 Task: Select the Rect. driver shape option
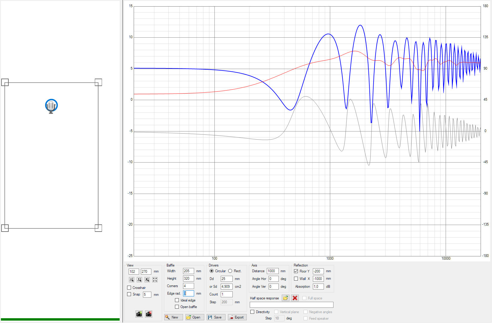coord(230,271)
